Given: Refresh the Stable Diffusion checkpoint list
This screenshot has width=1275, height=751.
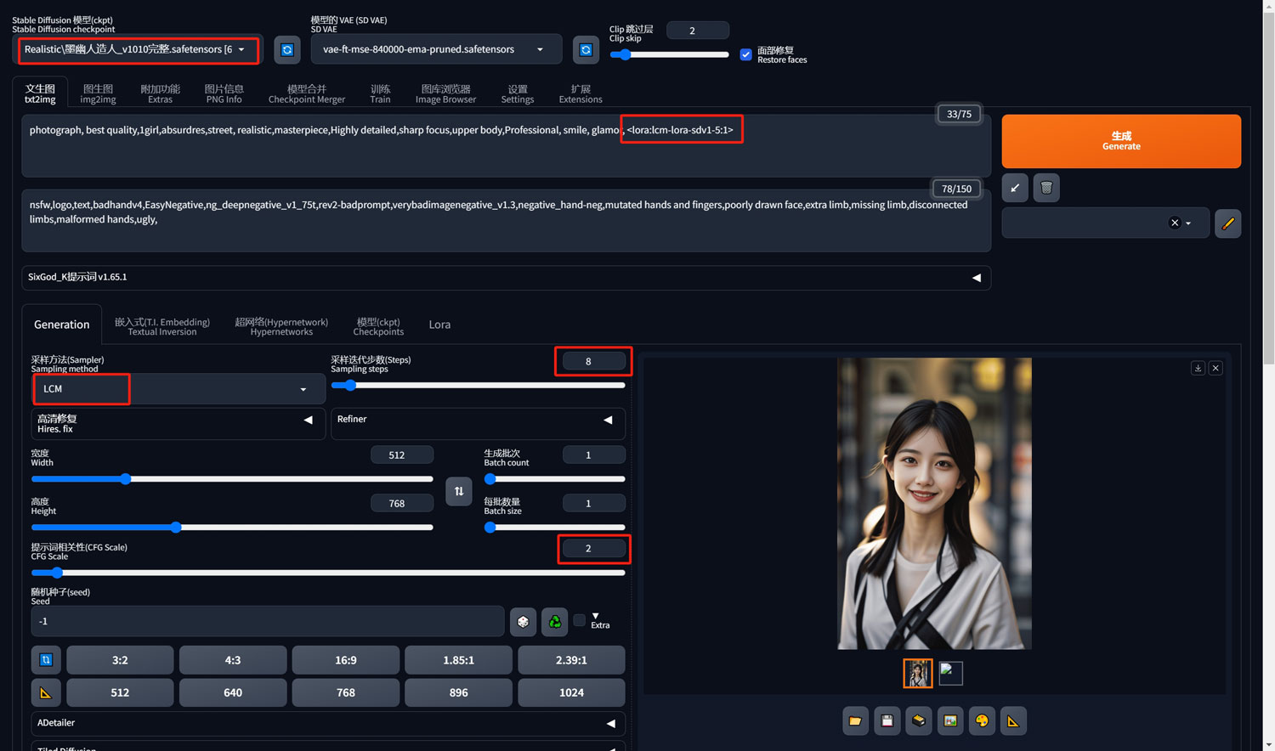Looking at the screenshot, I should tap(286, 49).
